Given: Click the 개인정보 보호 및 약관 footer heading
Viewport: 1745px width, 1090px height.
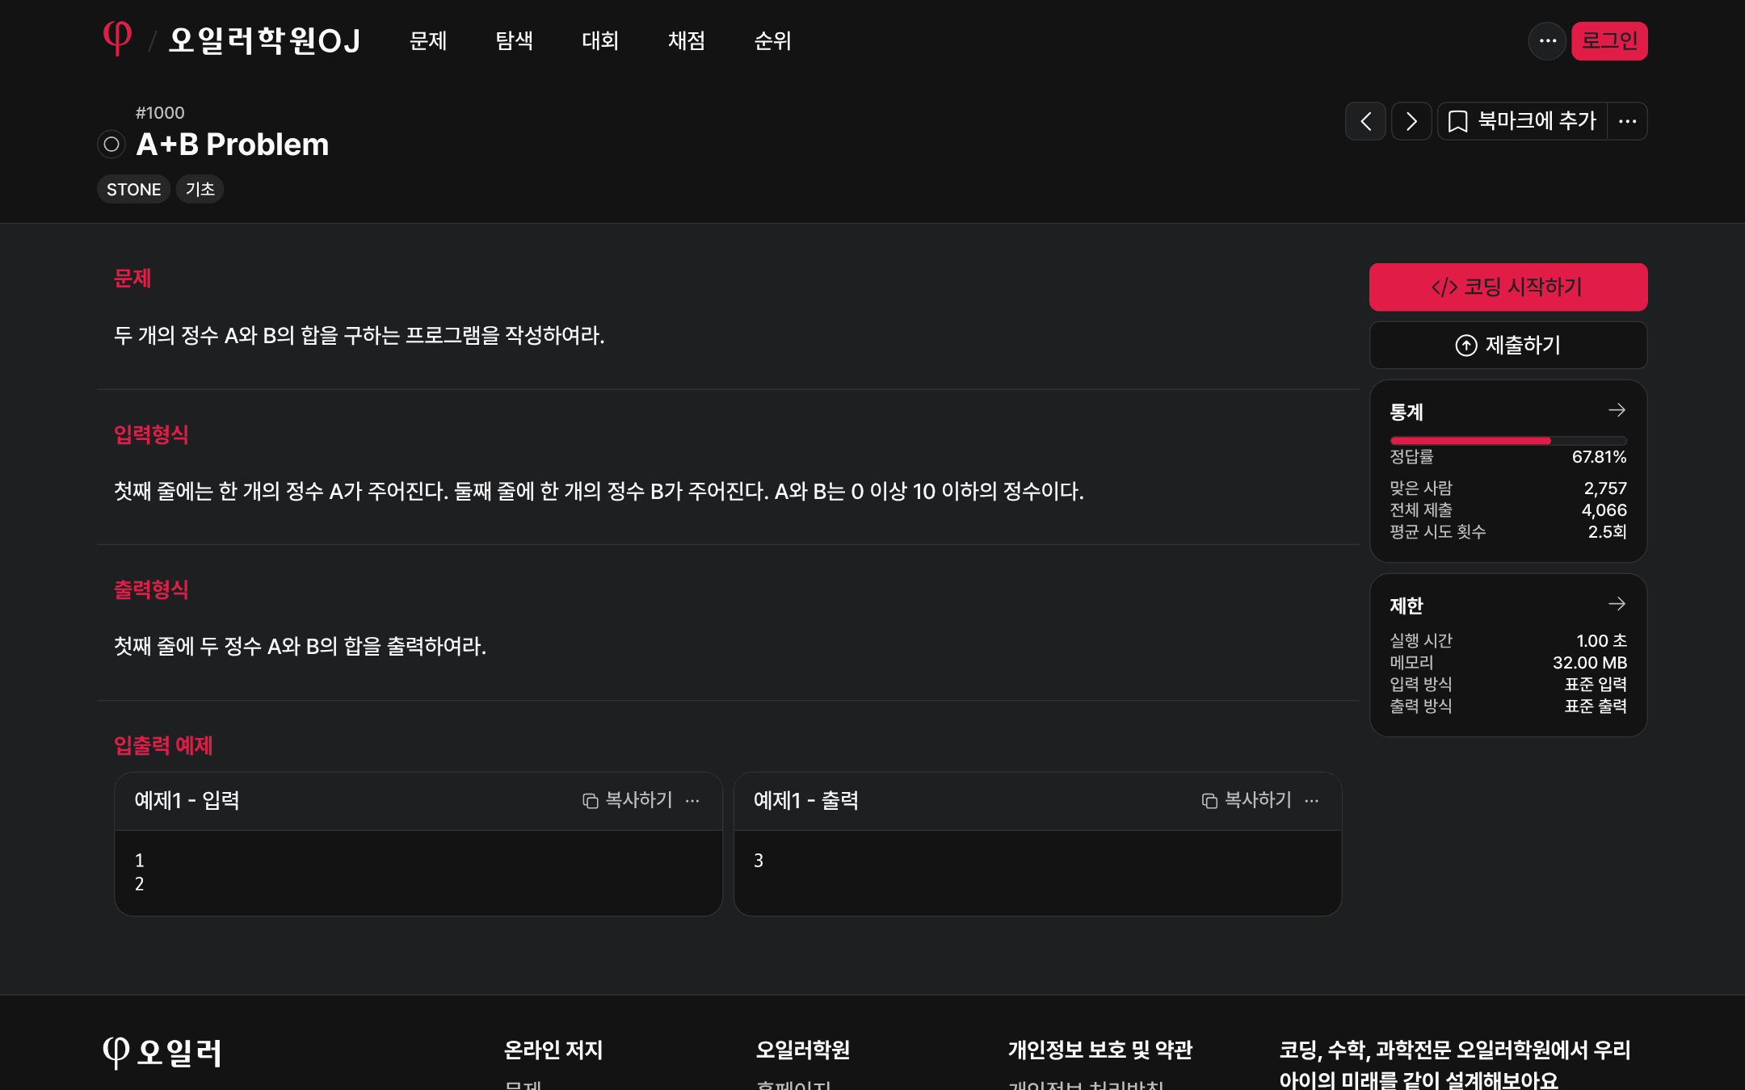Looking at the screenshot, I should [x=1100, y=1050].
